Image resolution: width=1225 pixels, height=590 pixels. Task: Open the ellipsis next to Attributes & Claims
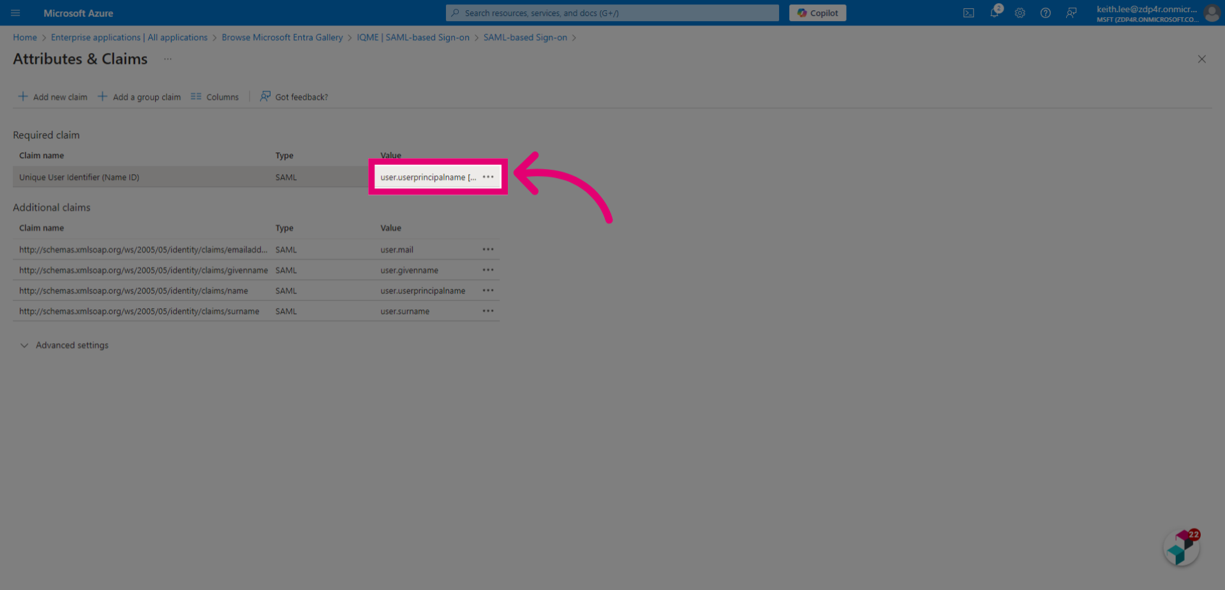click(168, 59)
